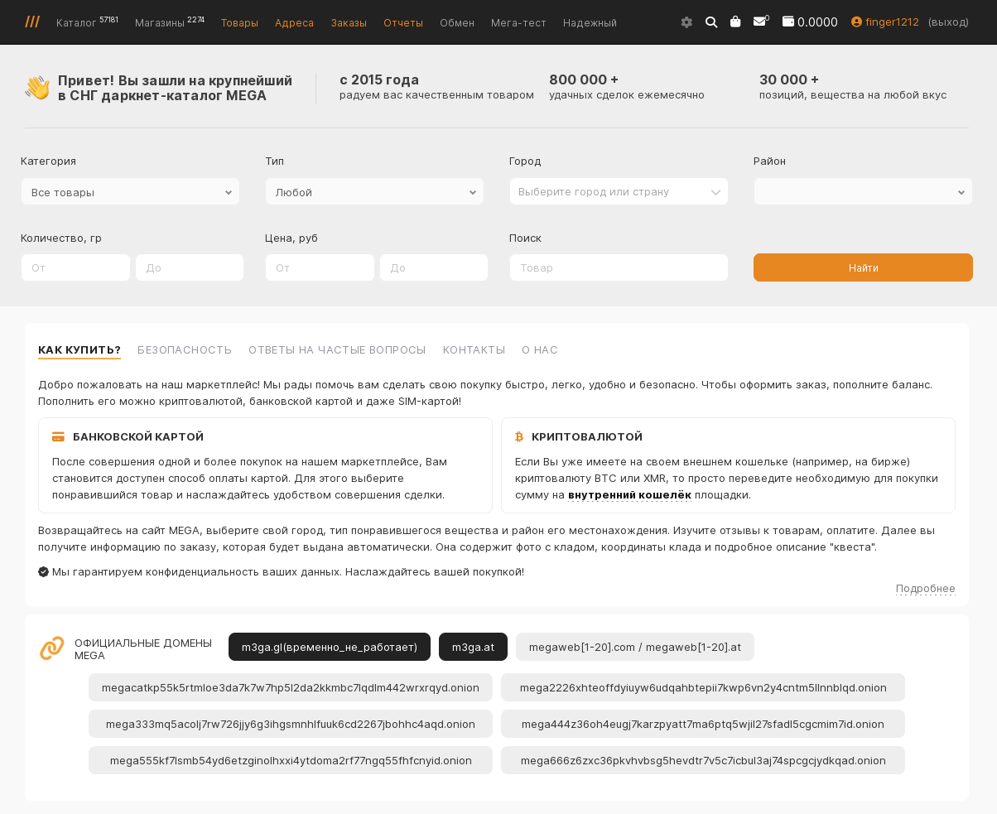Focus the Поиск text field
Screen dimensions: 997x814
tap(619, 268)
